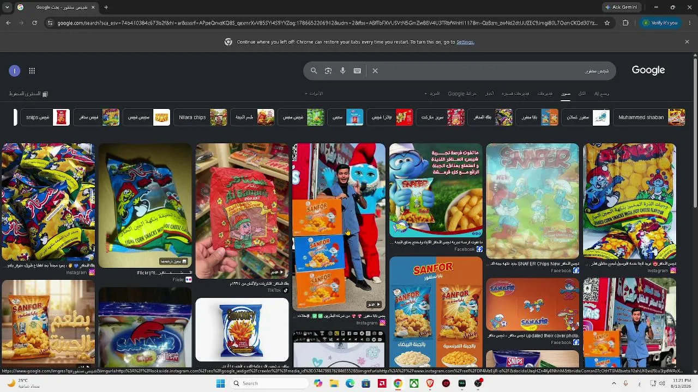Open Microsoft Edge from the taskbar
This screenshot has height=392, width=698.
coord(350,383)
